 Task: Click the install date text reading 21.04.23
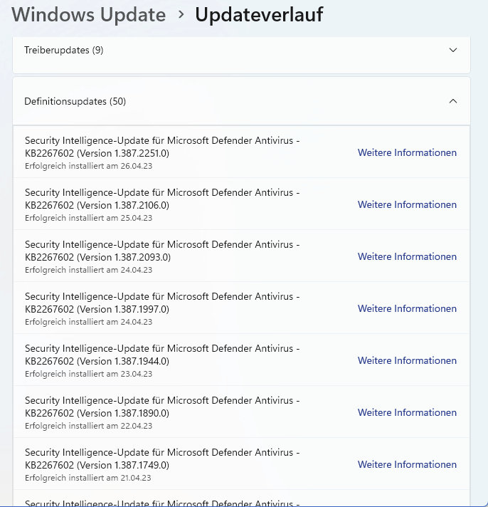point(88,478)
